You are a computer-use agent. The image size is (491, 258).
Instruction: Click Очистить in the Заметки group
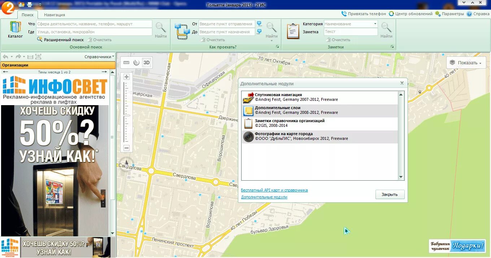[x=338, y=40]
